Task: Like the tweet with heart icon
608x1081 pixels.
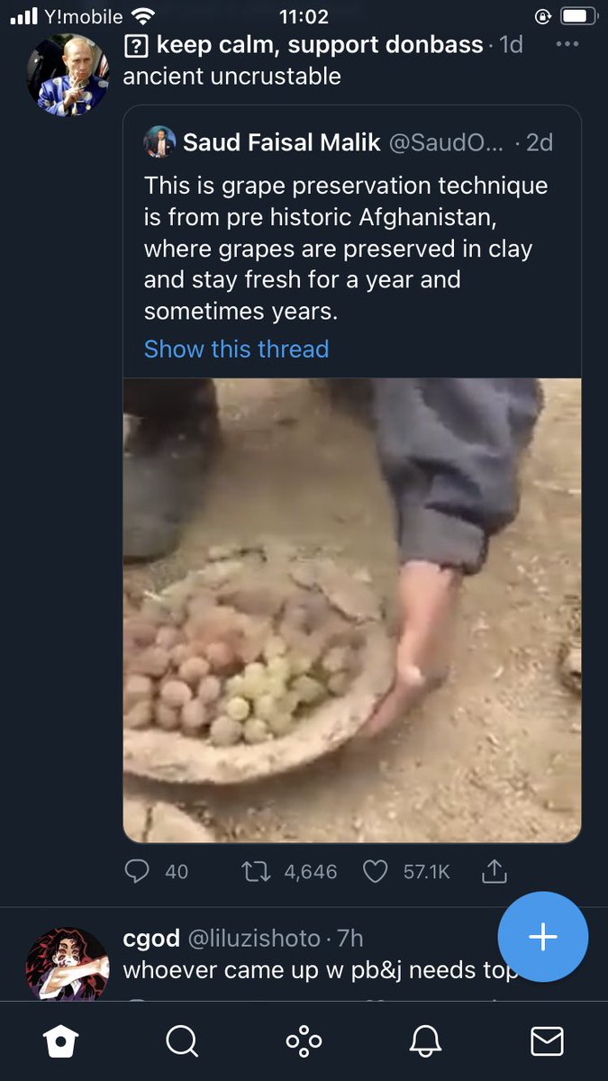Action: 375,871
